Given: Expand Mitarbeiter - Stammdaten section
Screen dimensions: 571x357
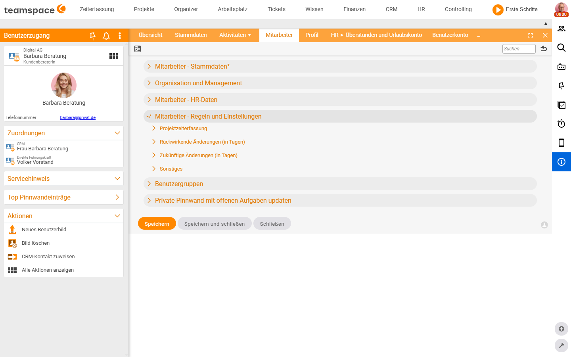Looking at the screenshot, I should tap(340, 66).
